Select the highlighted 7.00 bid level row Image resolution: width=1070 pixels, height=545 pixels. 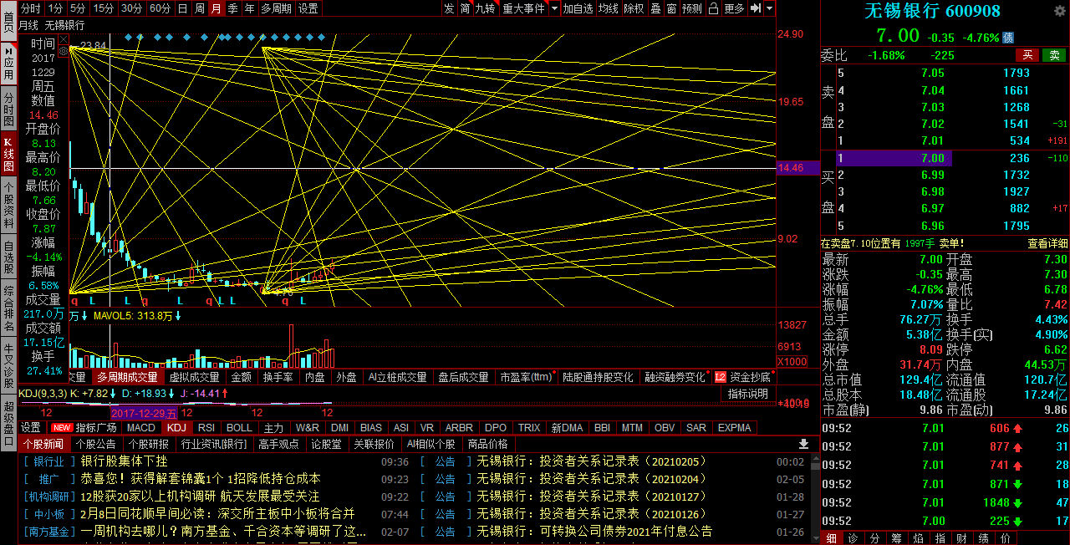(894, 158)
